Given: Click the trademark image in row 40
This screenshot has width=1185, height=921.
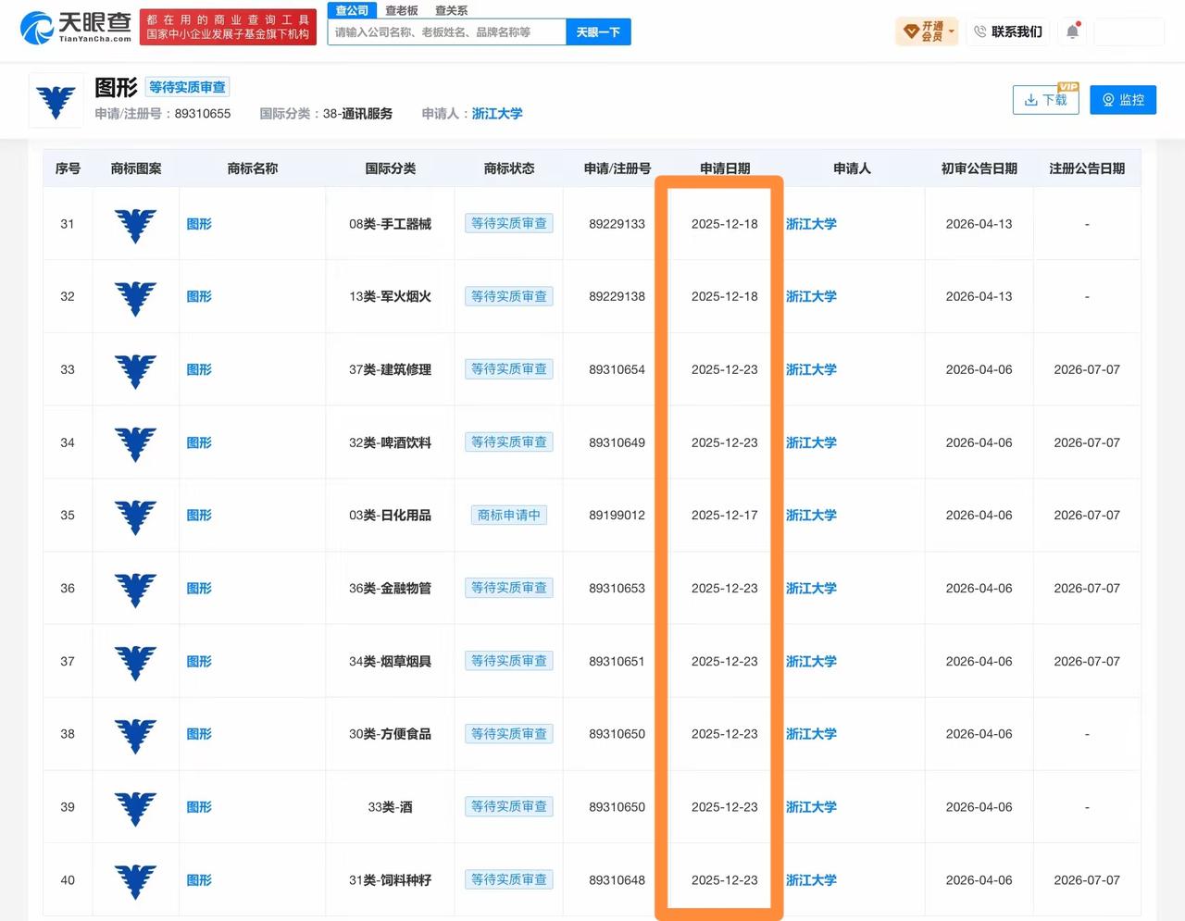Looking at the screenshot, I should coord(135,881).
